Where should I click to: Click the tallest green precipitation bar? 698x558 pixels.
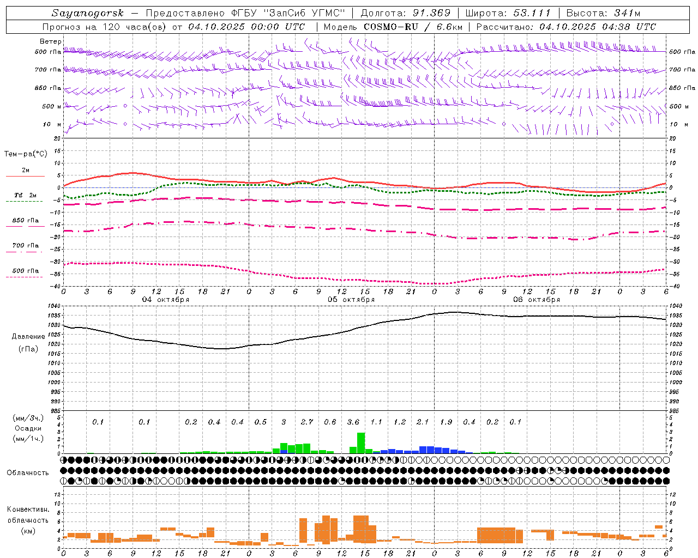[361, 443]
